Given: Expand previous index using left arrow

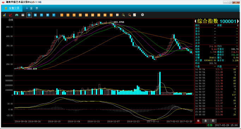Looking at the screenshot, I should point(195,21).
